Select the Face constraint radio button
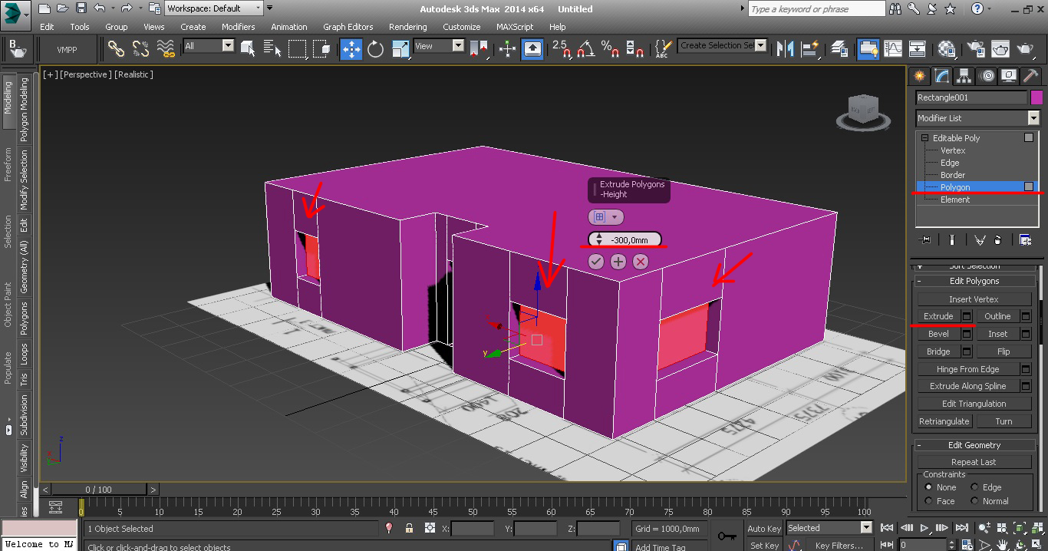The height and width of the screenshot is (551, 1048). pos(929,501)
